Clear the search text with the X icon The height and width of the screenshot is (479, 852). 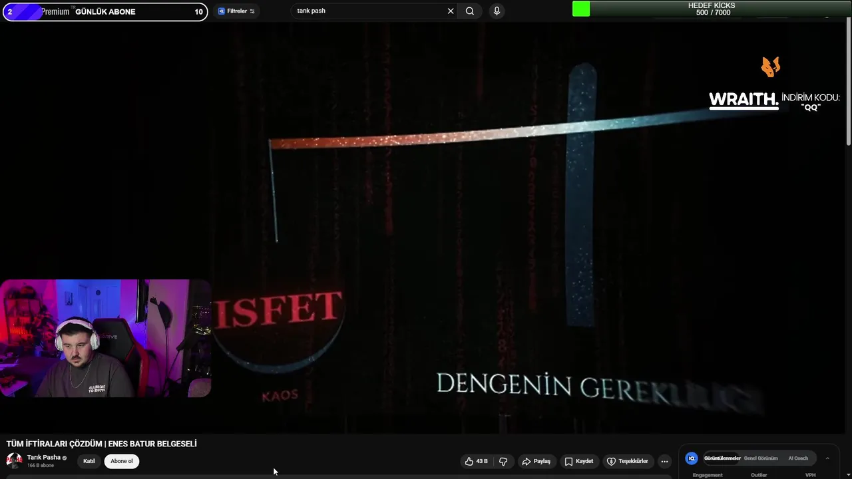click(451, 11)
